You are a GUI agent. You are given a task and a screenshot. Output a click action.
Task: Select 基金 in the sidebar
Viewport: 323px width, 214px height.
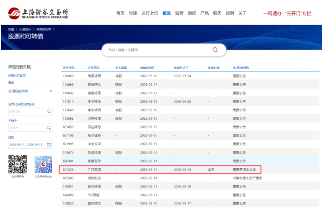coord(11,82)
